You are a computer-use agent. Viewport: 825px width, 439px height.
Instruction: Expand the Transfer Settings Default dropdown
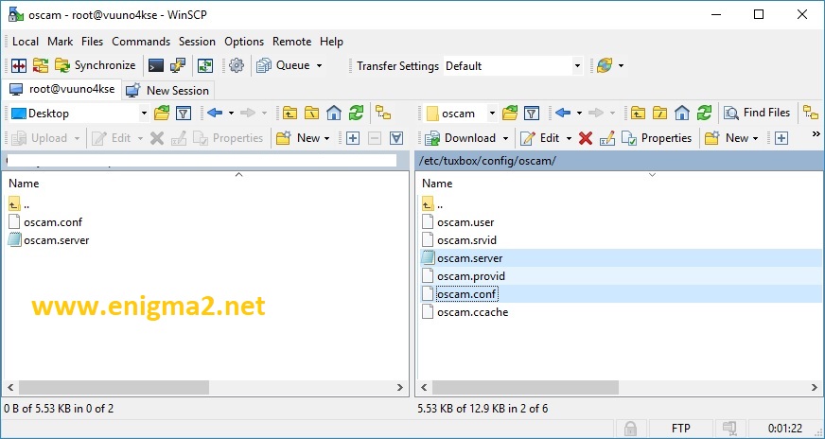click(x=577, y=66)
